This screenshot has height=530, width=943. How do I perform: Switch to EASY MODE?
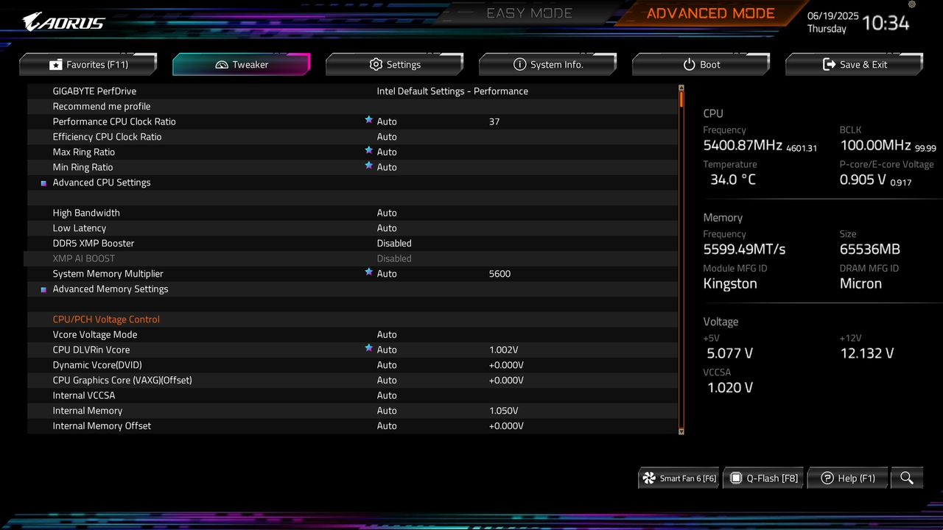tap(529, 13)
